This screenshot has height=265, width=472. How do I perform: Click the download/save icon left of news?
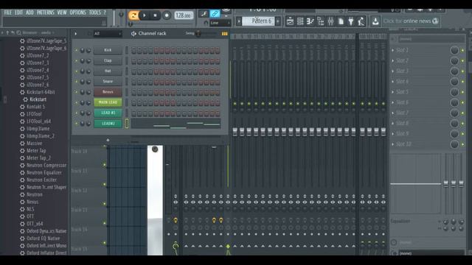point(375,21)
